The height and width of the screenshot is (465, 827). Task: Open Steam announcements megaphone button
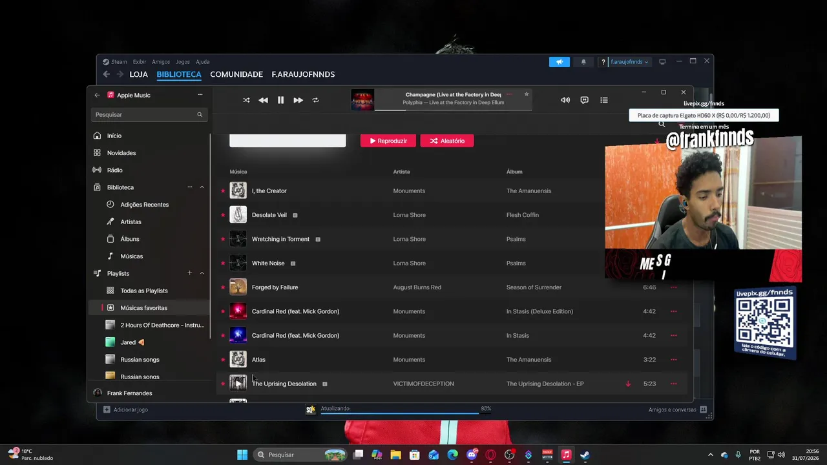560,62
